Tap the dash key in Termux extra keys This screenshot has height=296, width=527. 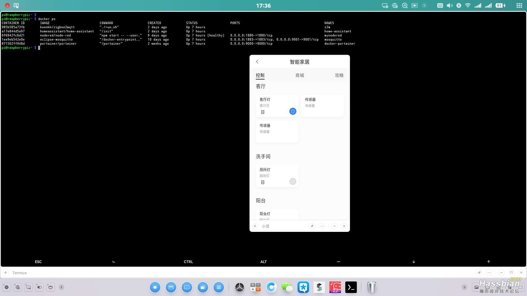(x=338, y=262)
